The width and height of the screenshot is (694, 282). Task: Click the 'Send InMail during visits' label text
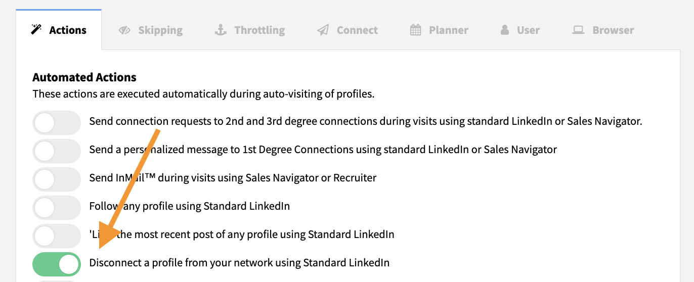point(233,178)
